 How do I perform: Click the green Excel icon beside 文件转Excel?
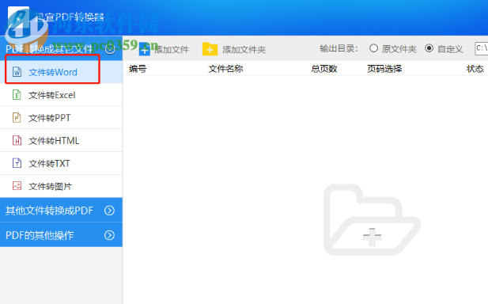coord(17,95)
